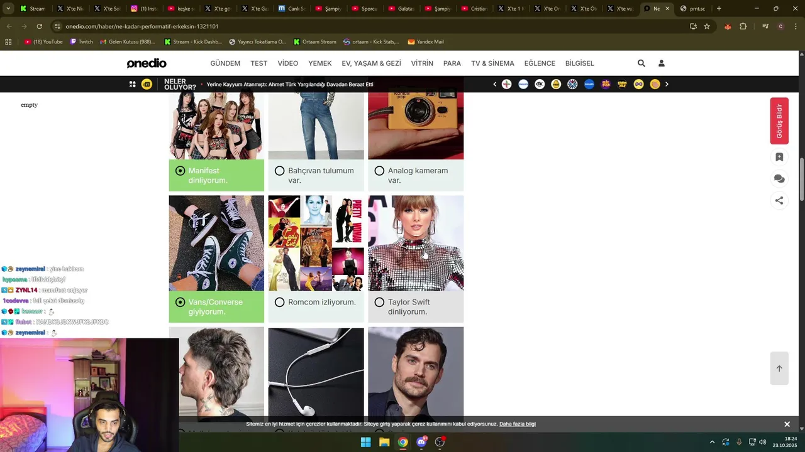
Task: Select the Vans/Converse giyiyorum option
Action: click(x=216, y=307)
